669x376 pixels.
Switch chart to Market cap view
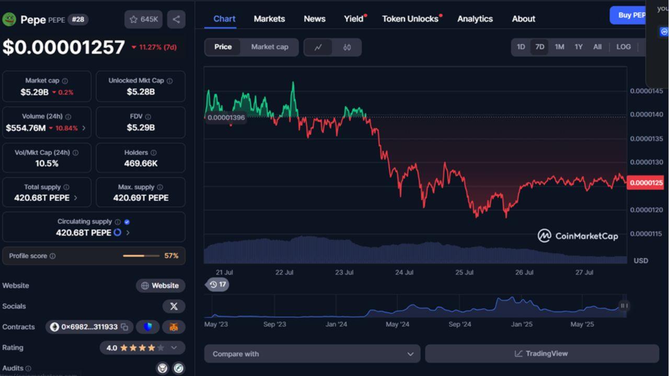click(270, 47)
